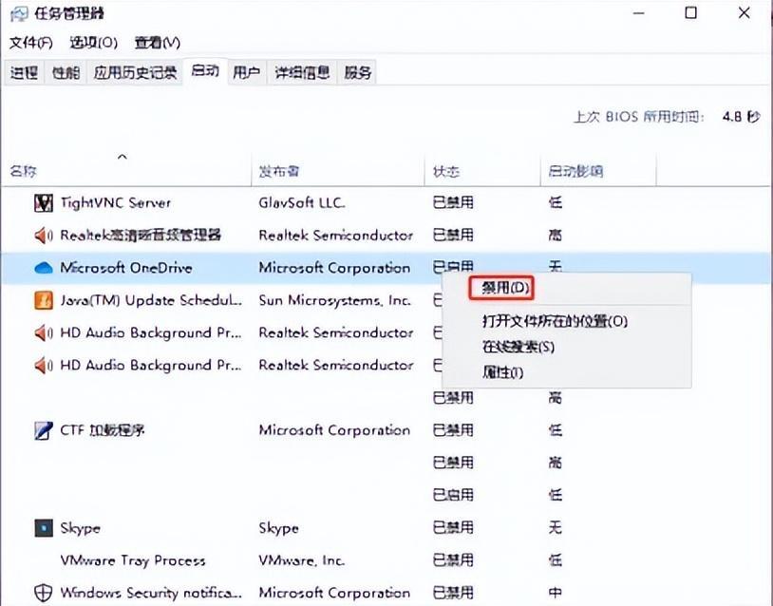Sort by the 发布者 column header
773x606 pixels.
(279, 172)
